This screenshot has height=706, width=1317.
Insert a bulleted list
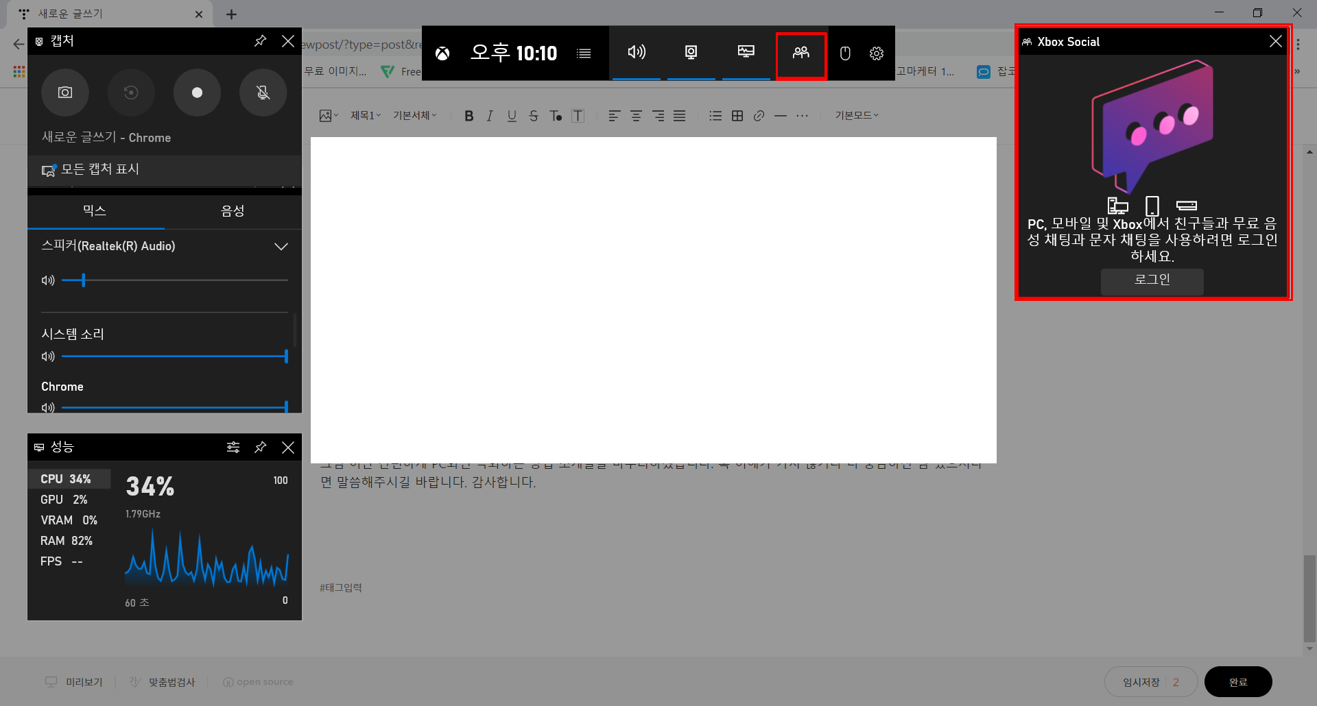(x=715, y=116)
